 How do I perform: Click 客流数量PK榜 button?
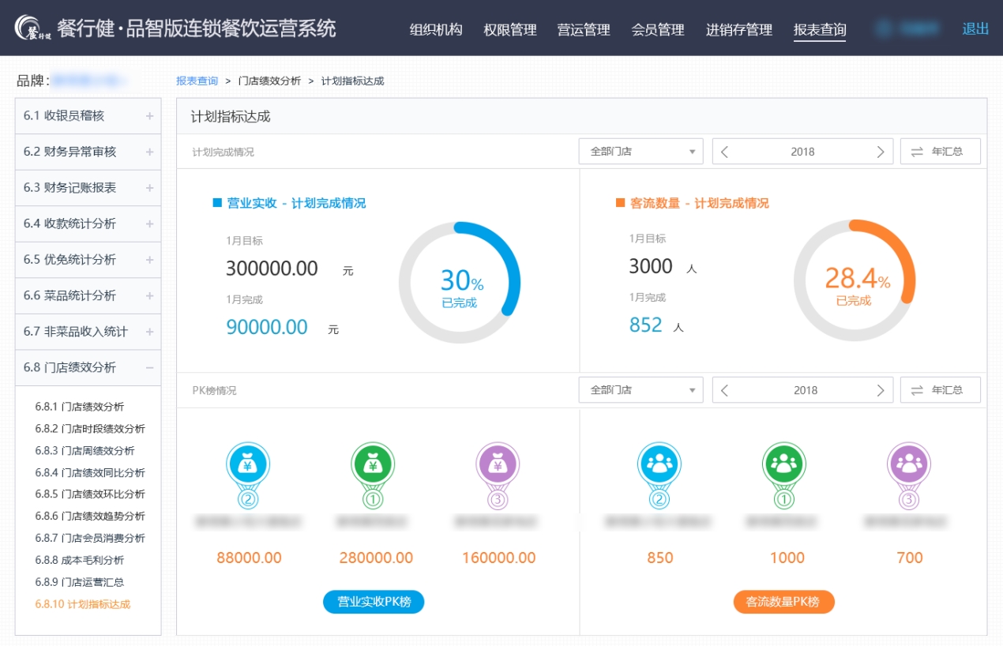click(784, 602)
